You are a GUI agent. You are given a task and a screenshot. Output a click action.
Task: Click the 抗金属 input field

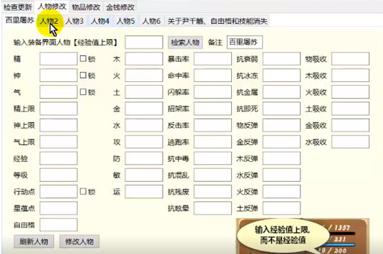282,92
